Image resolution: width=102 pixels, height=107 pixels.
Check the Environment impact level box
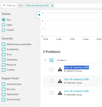pyautogui.click(x=3, y=100)
